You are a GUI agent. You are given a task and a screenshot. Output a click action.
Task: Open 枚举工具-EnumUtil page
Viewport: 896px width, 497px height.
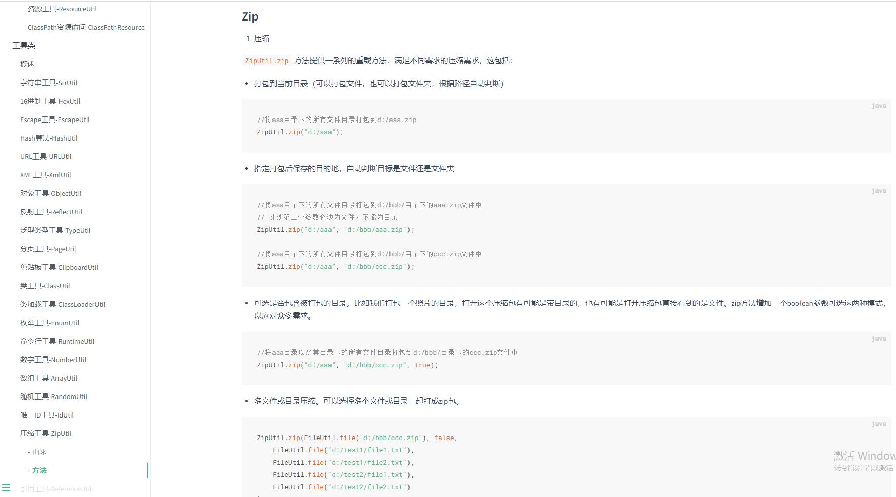tap(50, 323)
